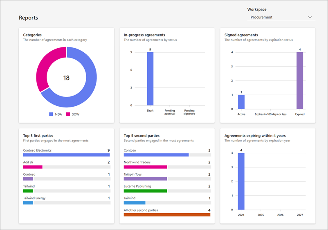Click the 2025 axis label

[261, 215]
